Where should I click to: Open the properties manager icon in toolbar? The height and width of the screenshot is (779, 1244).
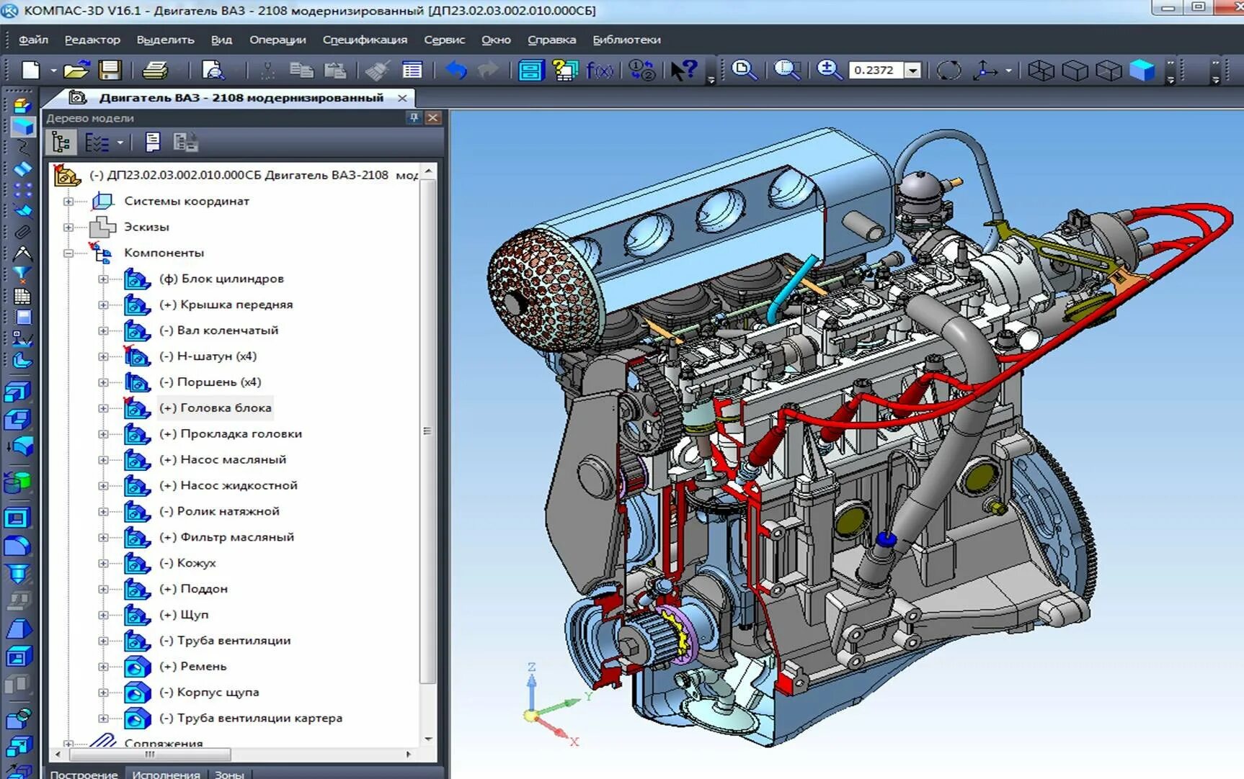530,70
